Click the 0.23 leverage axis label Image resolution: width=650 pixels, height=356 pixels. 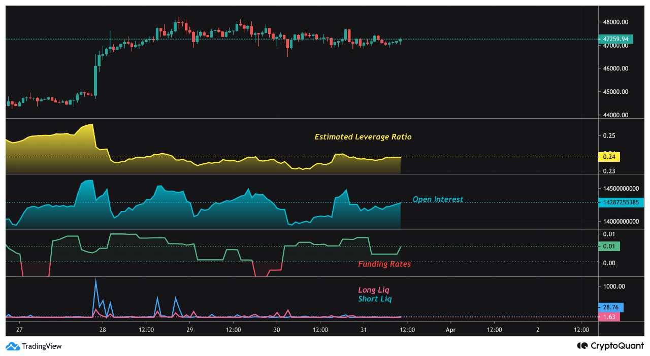coord(609,171)
